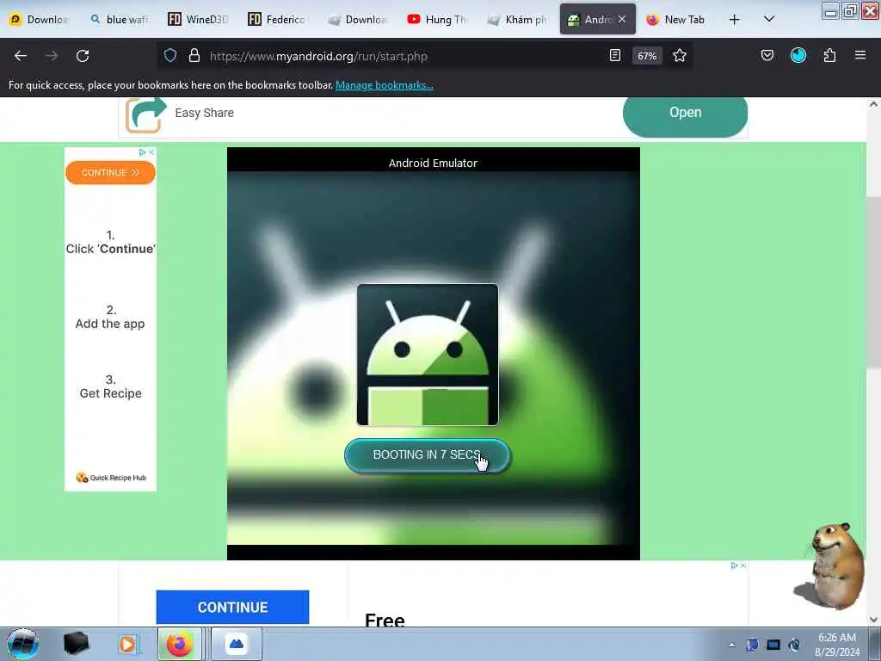The image size is (881, 661).
Task: Click the Firefox taskbar icon
Action: (x=180, y=644)
